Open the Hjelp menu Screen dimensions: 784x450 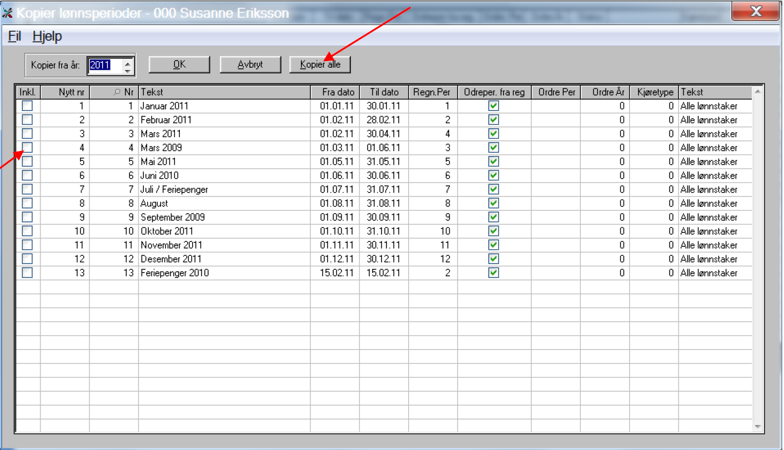coord(47,37)
